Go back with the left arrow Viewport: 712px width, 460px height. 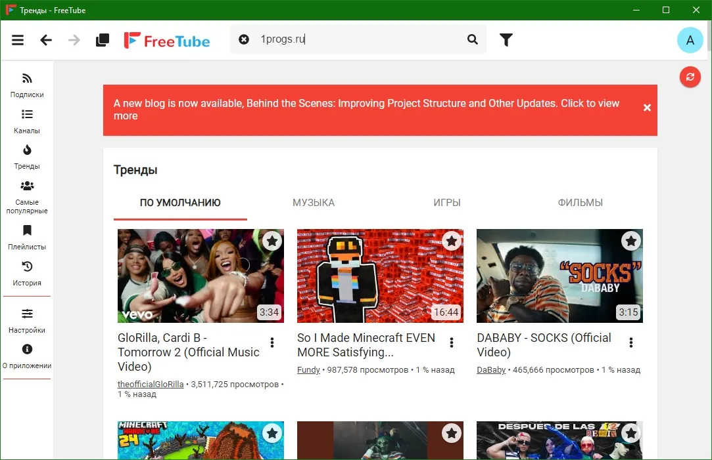(46, 40)
